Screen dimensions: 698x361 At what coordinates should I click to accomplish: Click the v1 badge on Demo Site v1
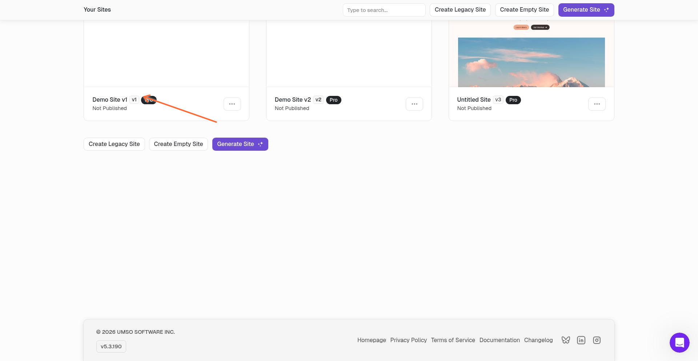click(x=134, y=100)
